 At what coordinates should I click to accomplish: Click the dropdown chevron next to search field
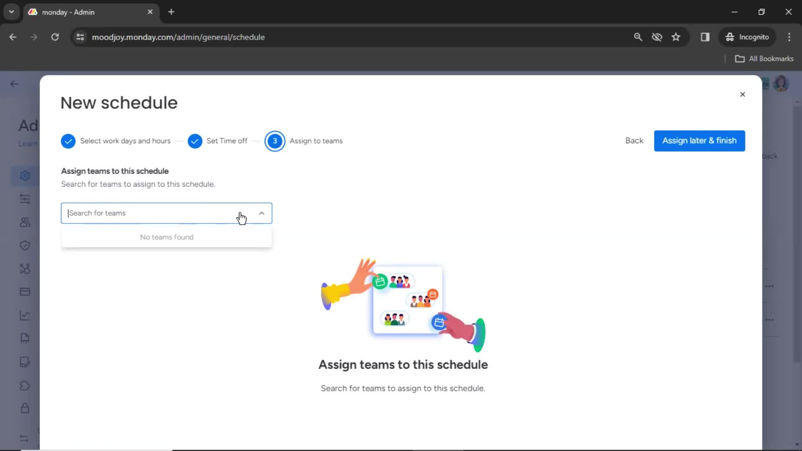point(261,213)
